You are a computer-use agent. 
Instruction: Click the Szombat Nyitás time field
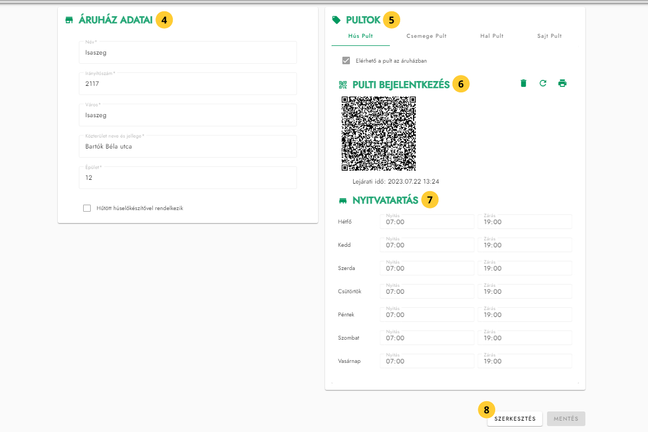click(427, 338)
